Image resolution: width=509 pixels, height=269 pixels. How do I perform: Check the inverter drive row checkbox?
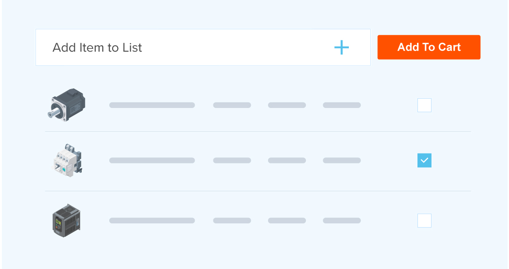click(x=424, y=220)
